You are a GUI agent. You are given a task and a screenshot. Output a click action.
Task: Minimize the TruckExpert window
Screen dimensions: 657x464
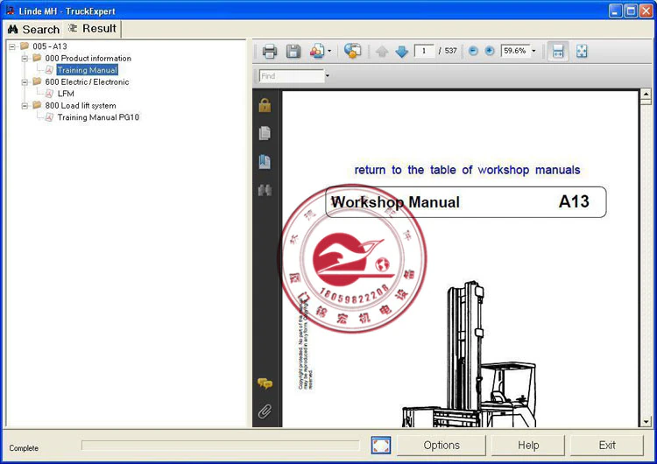[615, 11]
